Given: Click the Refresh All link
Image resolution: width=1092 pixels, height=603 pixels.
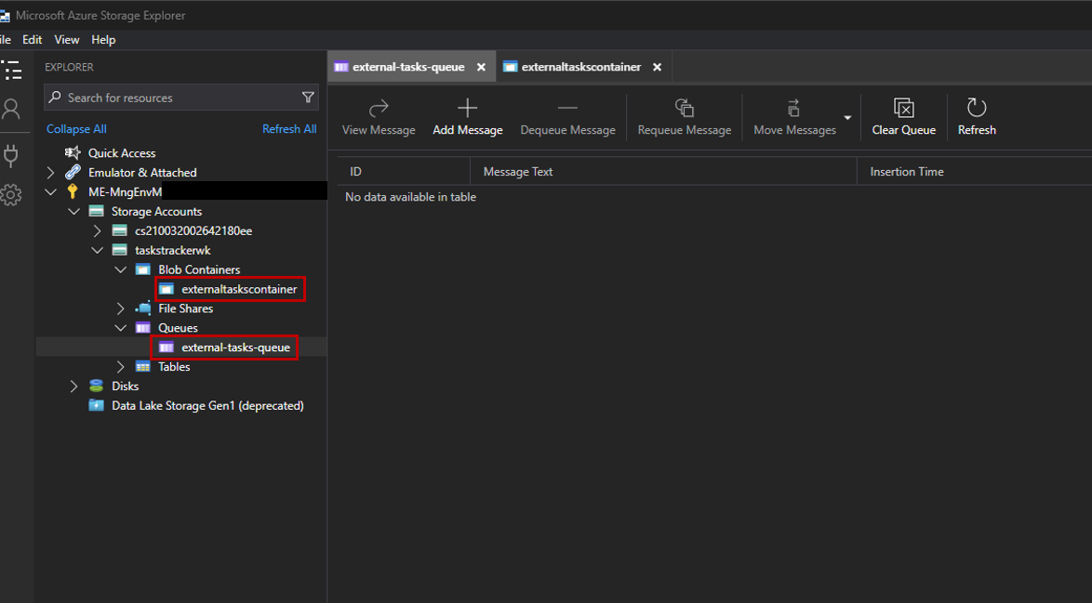Looking at the screenshot, I should click(289, 129).
